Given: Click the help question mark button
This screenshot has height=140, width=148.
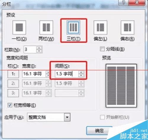Looking at the screenshot, I should [123, 3].
